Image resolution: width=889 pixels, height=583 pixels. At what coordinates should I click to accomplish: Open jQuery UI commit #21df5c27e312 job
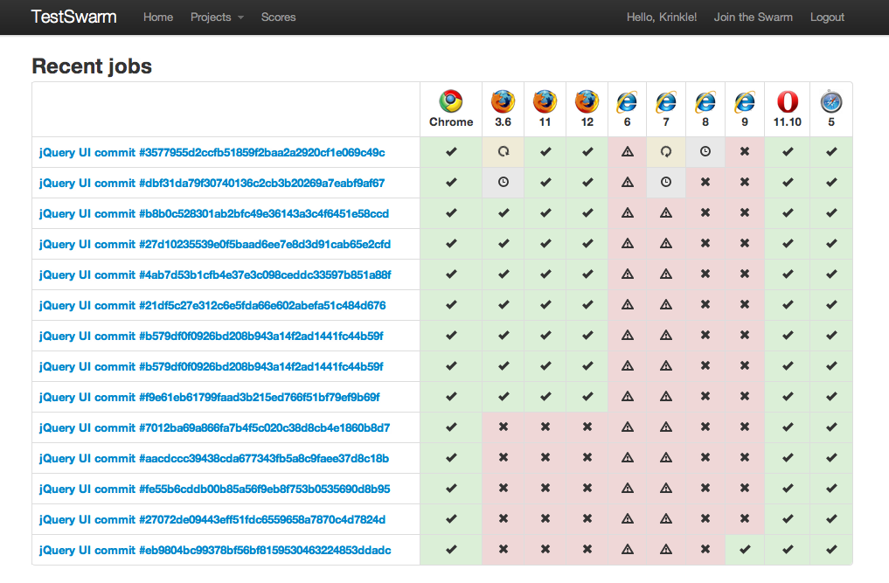pyautogui.click(x=212, y=306)
